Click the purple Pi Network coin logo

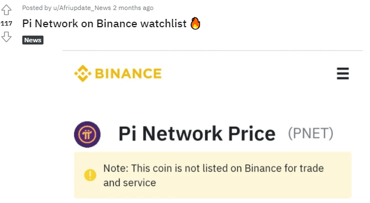(87, 135)
